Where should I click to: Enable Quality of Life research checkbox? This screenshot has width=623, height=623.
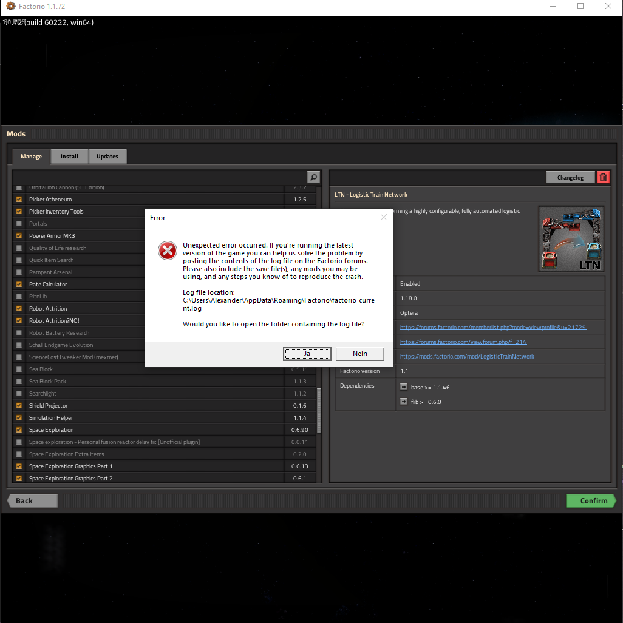tap(19, 248)
